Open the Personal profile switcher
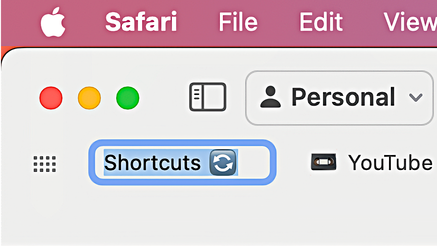This screenshot has height=246, width=437. [x=339, y=98]
